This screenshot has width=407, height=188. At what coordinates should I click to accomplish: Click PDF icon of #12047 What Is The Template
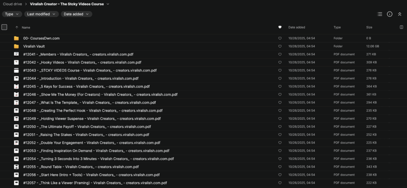click(x=16, y=103)
